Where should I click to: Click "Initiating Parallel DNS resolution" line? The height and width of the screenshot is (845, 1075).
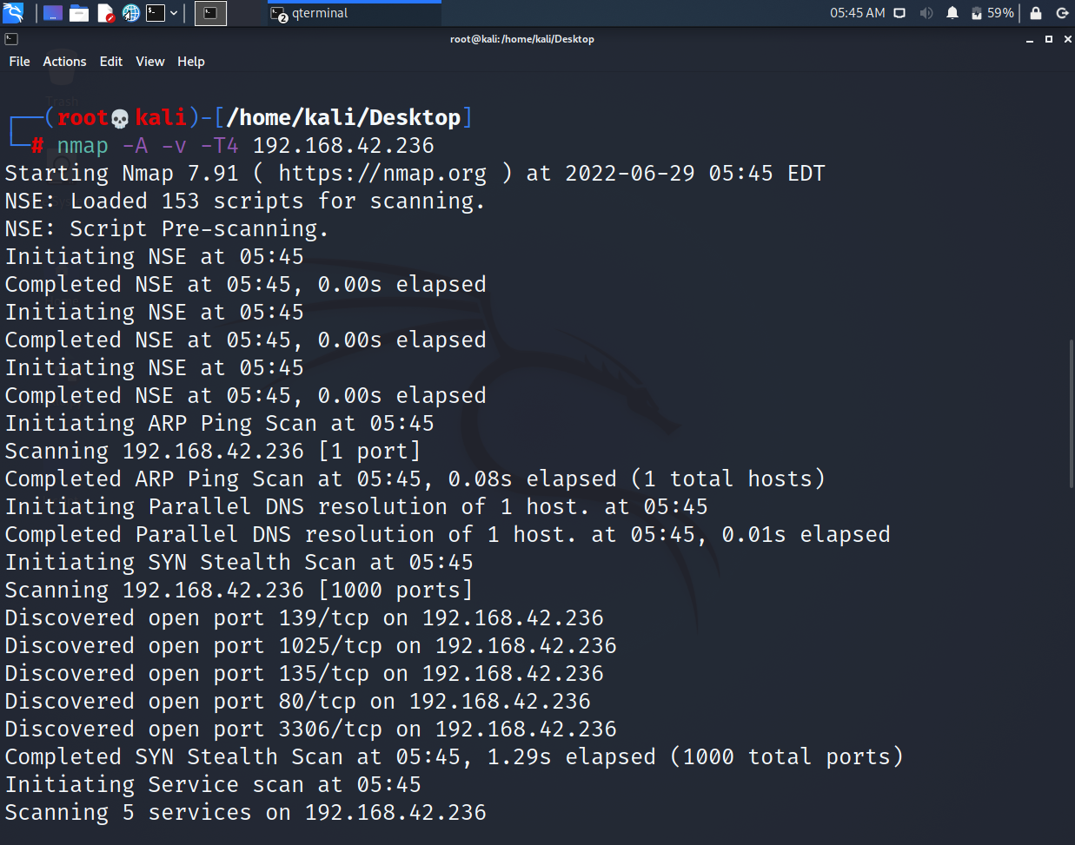pyautogui.click(x=356, y=507)
